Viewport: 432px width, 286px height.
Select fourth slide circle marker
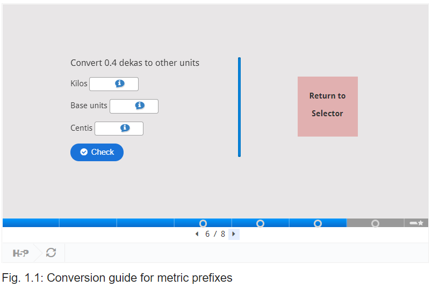point(203,223)
